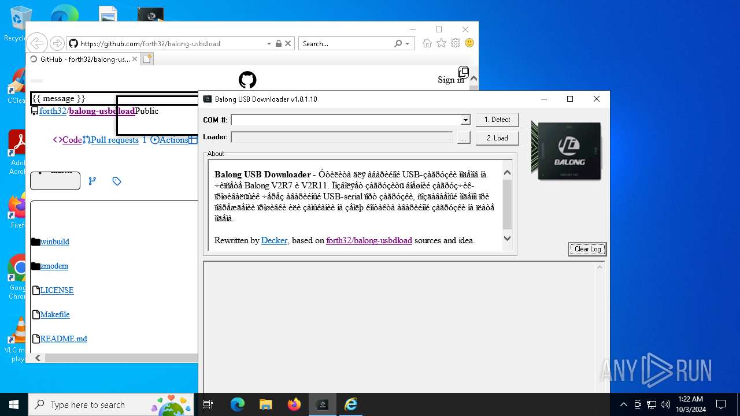Click the lock security icon in address bar
The height and width of the screenshot is (416, 740).
click(279, 43)
